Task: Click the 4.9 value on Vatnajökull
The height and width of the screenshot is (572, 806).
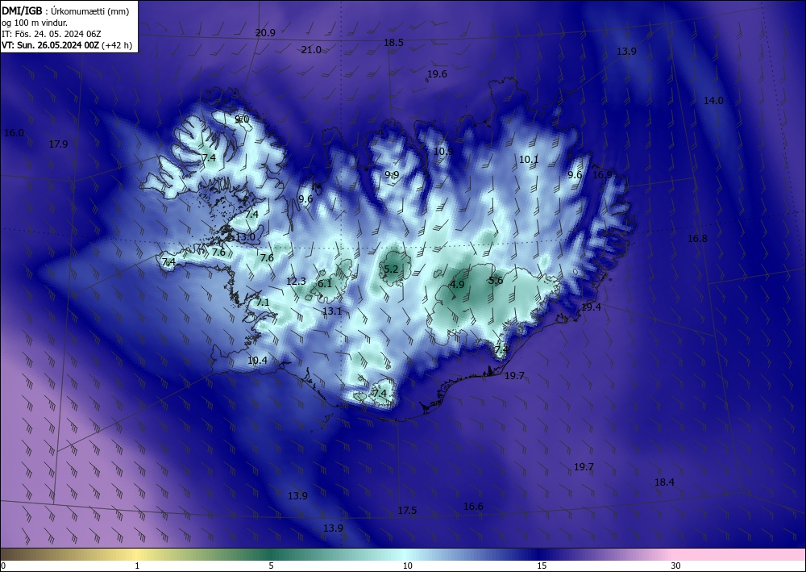Action: click(457, 285)
